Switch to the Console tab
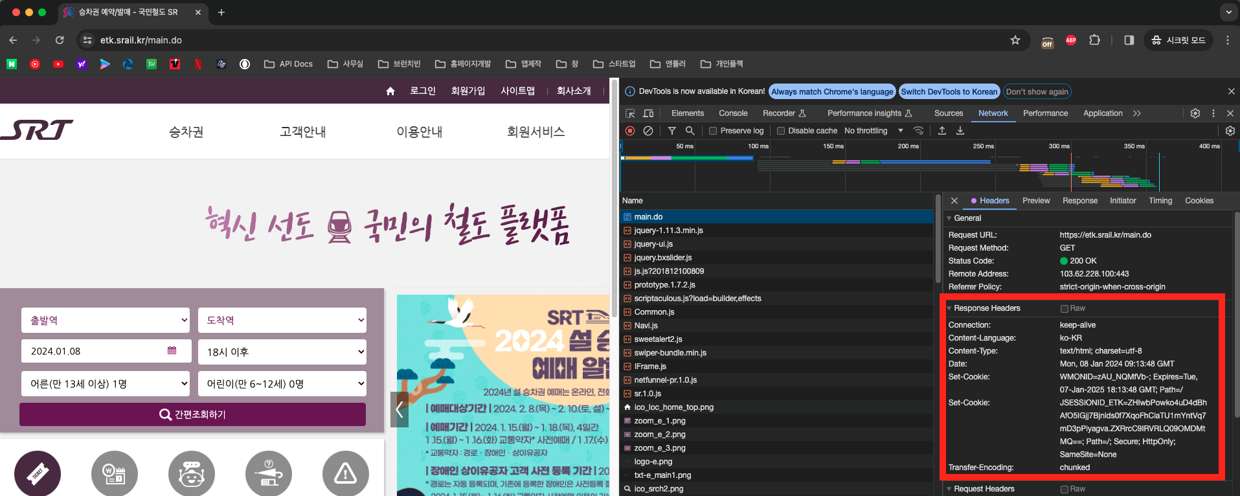This screenshot has height=496, width=1240. (x=733, y=113)
